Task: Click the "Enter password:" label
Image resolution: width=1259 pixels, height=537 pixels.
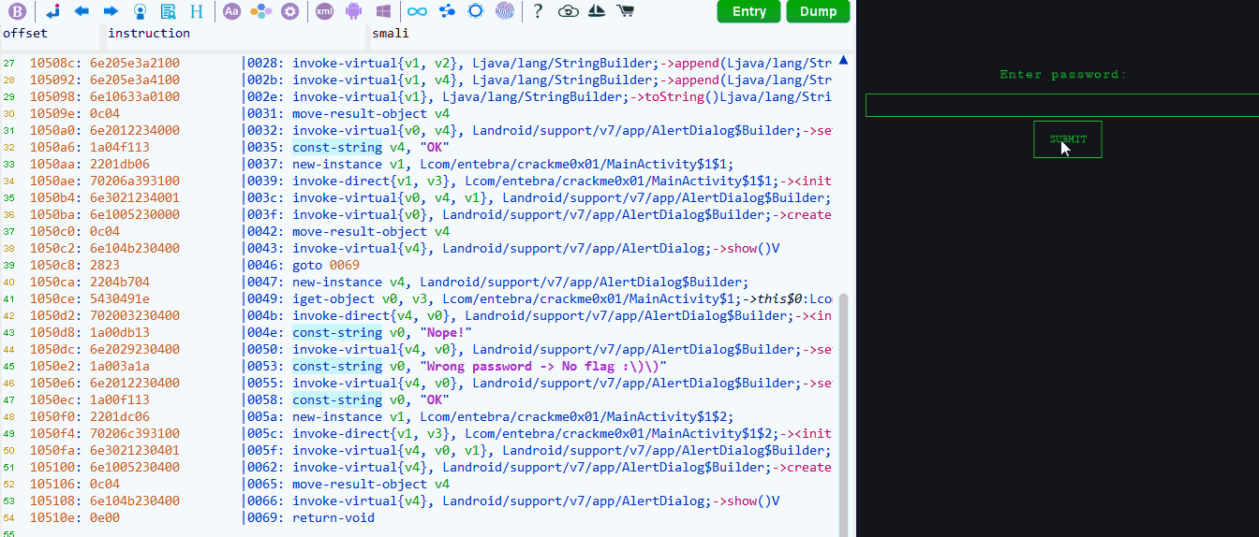Action: (1063, 75)
